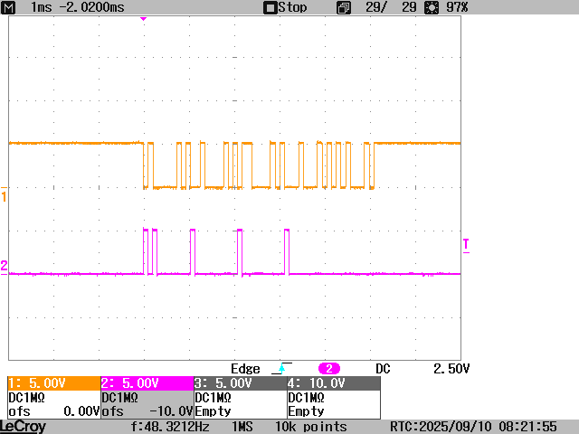Click channel 1 offset 0.00V value
Viewport: 579px width, 434px height.
pos(81,411)
